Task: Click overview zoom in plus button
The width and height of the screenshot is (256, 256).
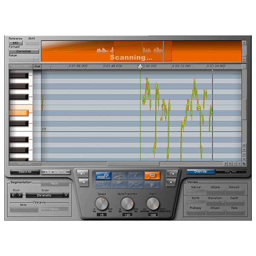Action: [244, 43]
